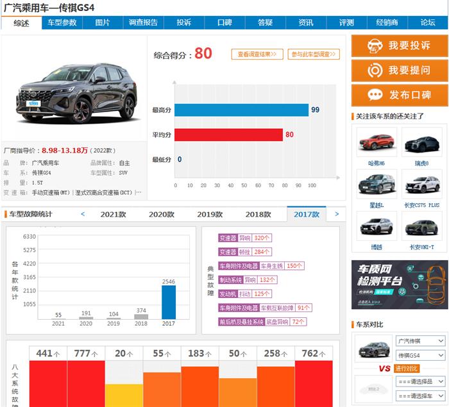Click the 星越L link
The image size is (449, 407).
coord(377,205)
